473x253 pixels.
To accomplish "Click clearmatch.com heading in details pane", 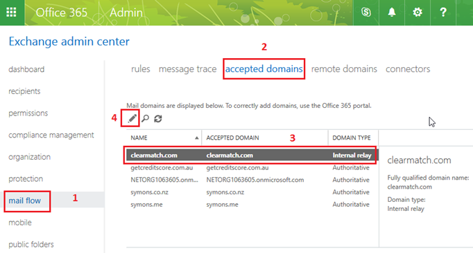I will (x=419, y=160).
